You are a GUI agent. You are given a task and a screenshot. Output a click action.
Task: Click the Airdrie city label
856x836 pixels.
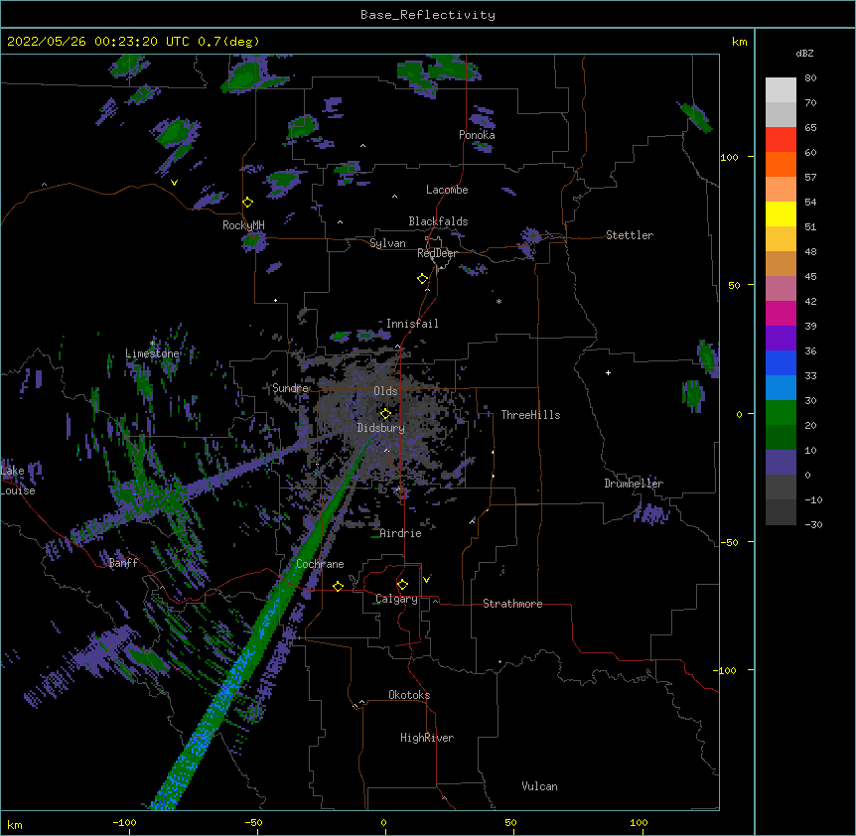(401, 533)
